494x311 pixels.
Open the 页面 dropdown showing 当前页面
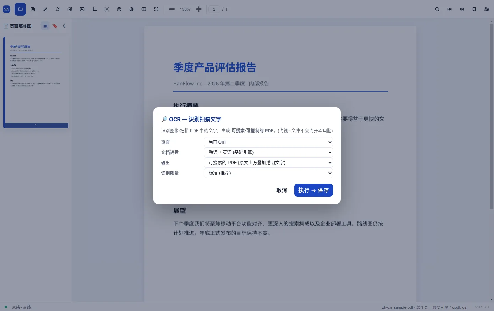[269, 142]
